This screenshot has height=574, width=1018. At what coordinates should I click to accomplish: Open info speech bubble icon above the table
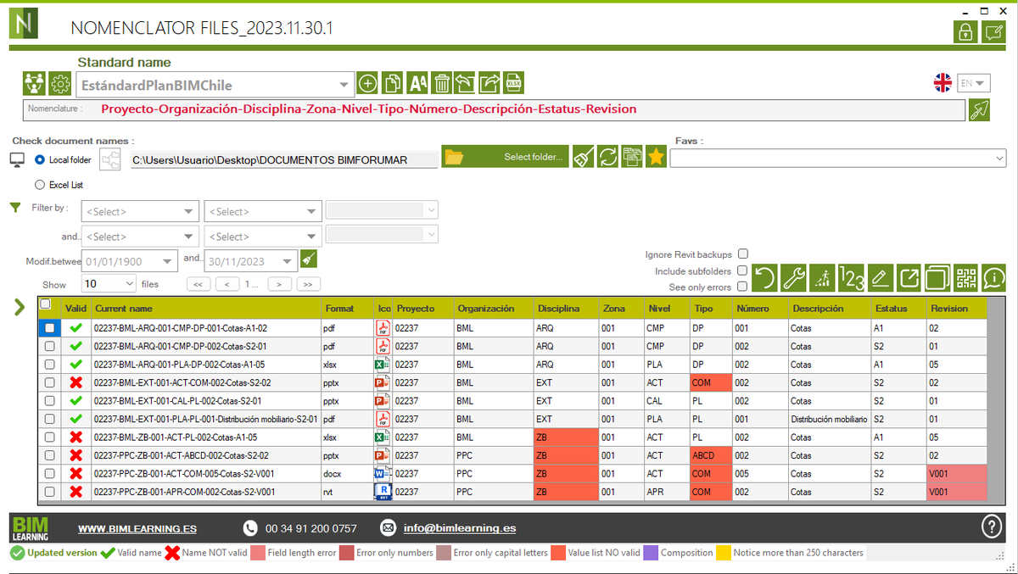pyautogui.click(x=994, y=276)
